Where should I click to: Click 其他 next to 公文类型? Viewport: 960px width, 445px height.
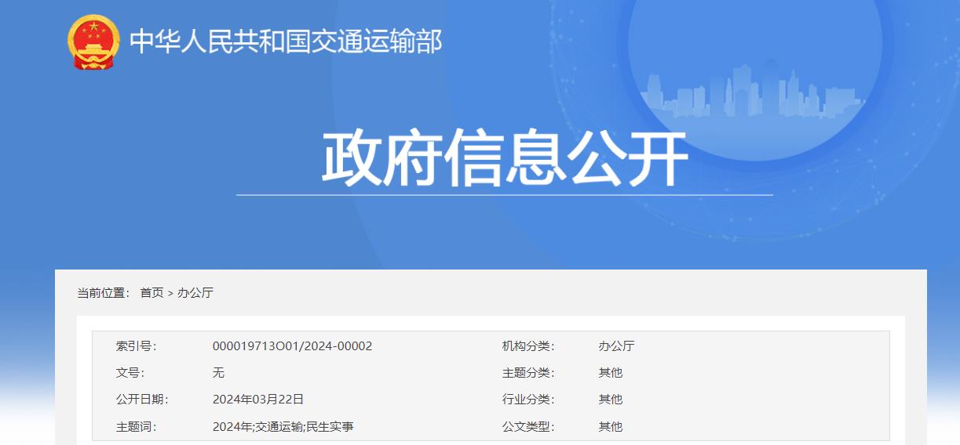click(610, 427)
